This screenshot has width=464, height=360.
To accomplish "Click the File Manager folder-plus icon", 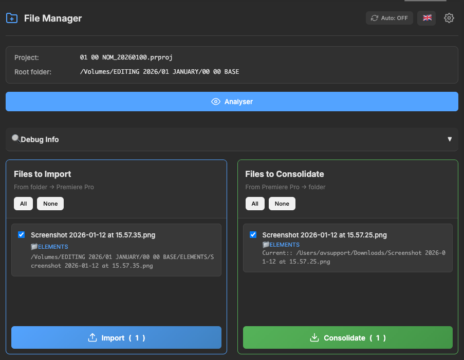I will click(11, 18).
